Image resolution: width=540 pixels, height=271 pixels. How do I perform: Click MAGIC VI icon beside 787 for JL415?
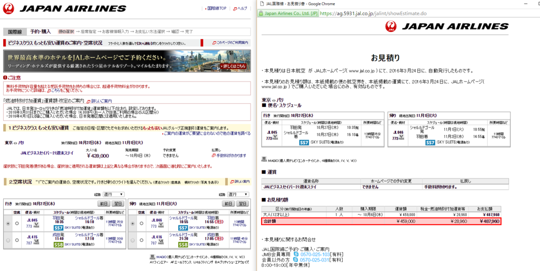[x=36, y=243]
